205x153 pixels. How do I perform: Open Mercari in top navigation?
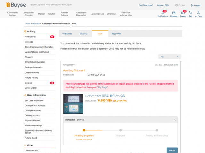(41, 14)
